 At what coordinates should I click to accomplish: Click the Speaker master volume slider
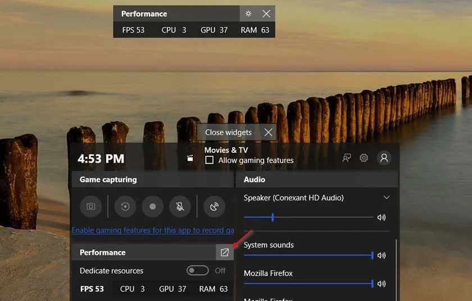308,217
